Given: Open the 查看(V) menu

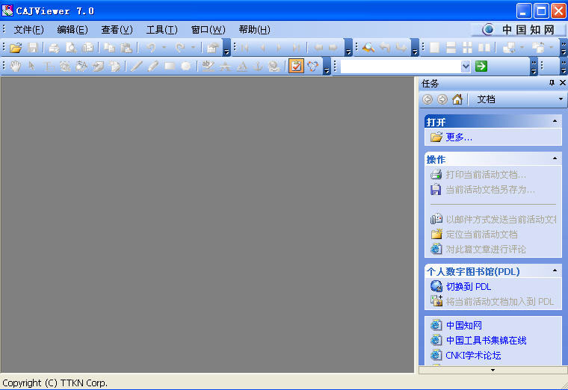Looking at the screenshot, I should click(x=117, y=30).
